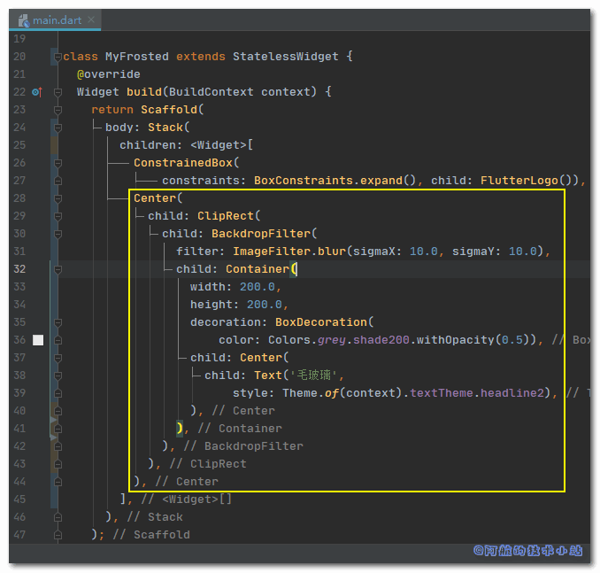
Task: Select the main.dart tab
Action: pos(56,19)
